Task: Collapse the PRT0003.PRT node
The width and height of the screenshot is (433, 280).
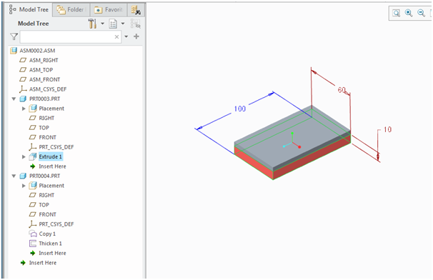Action: coord(14,99)
